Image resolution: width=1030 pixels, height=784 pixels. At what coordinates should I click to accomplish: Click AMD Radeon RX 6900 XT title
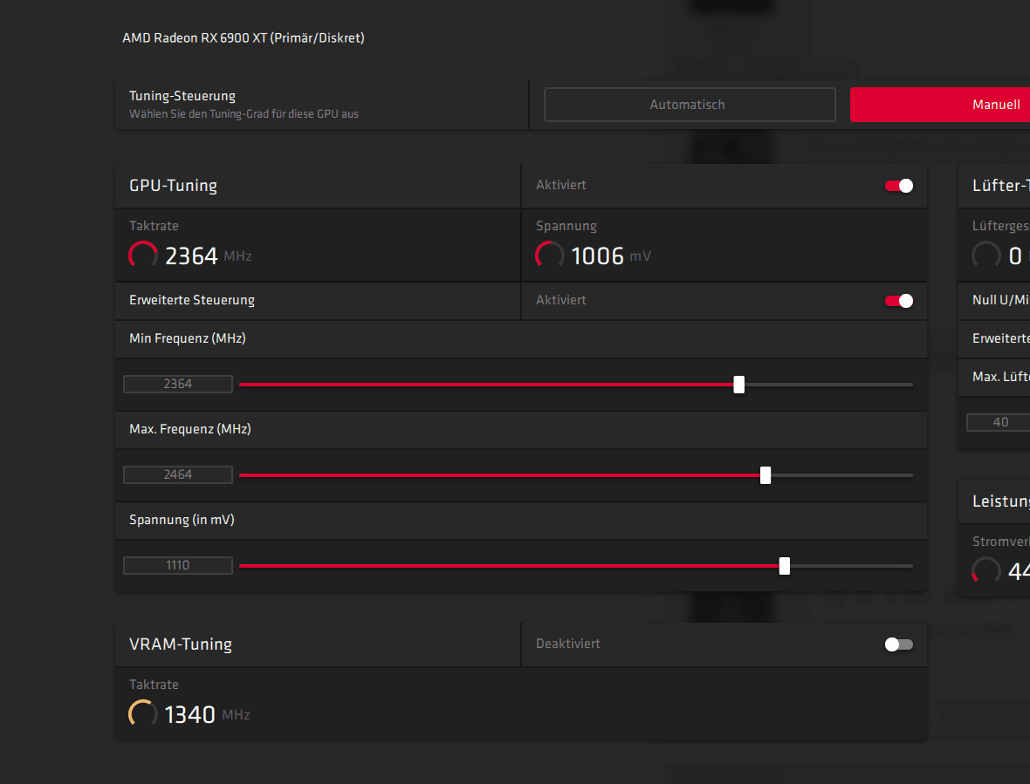243,38
